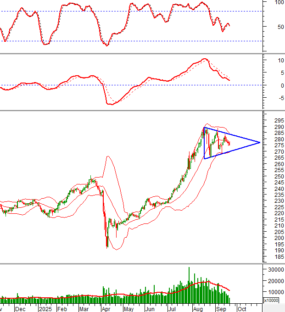Select the 'Oct' month label on time axis
Screen dimensions: 285x312
pos(242,309)
